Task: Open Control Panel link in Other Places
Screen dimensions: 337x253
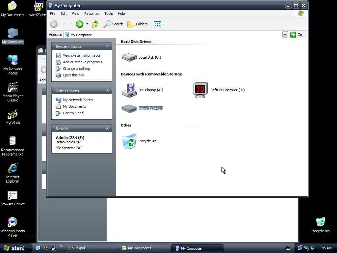Action: click(73, 113)
